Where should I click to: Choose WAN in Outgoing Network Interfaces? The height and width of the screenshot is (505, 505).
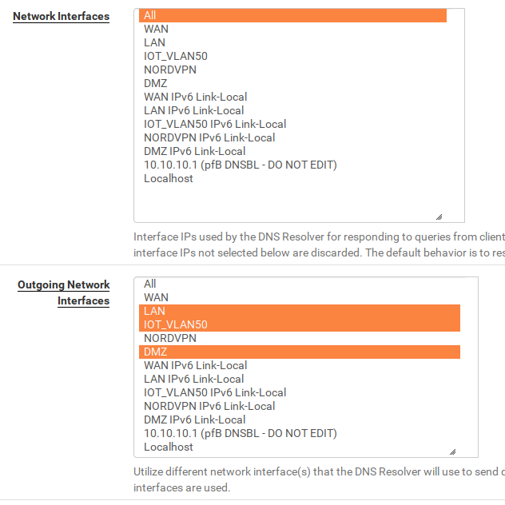(157, 297)
